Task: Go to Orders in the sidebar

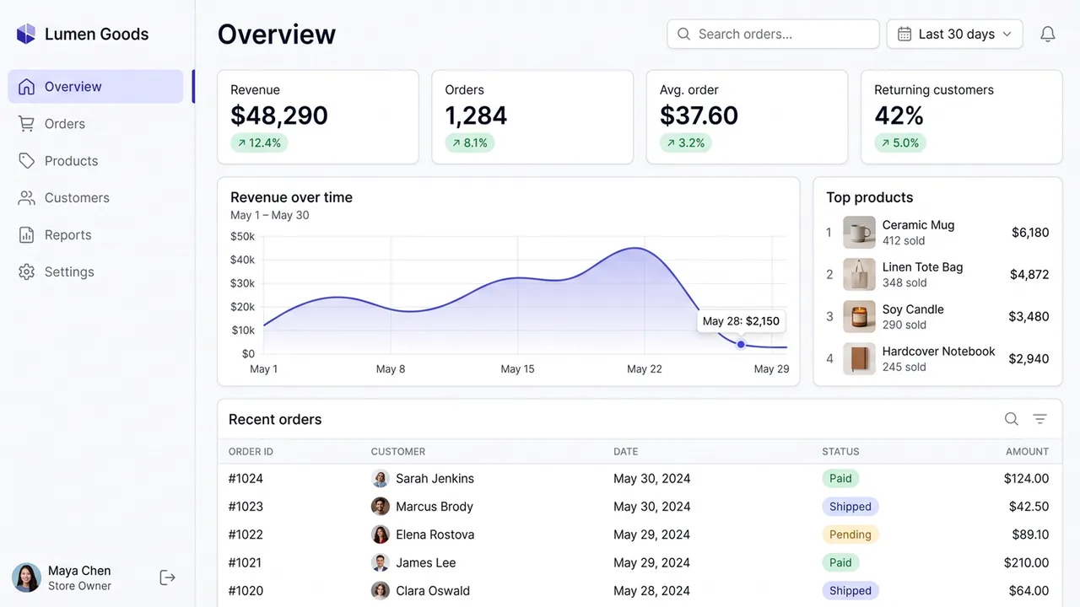Action: pos(95,124)
